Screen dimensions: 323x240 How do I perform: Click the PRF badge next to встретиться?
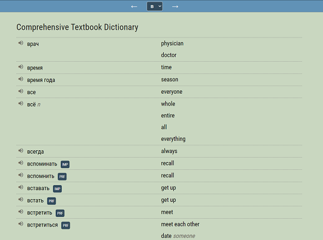pyautogui.click(x=66, y=225)
